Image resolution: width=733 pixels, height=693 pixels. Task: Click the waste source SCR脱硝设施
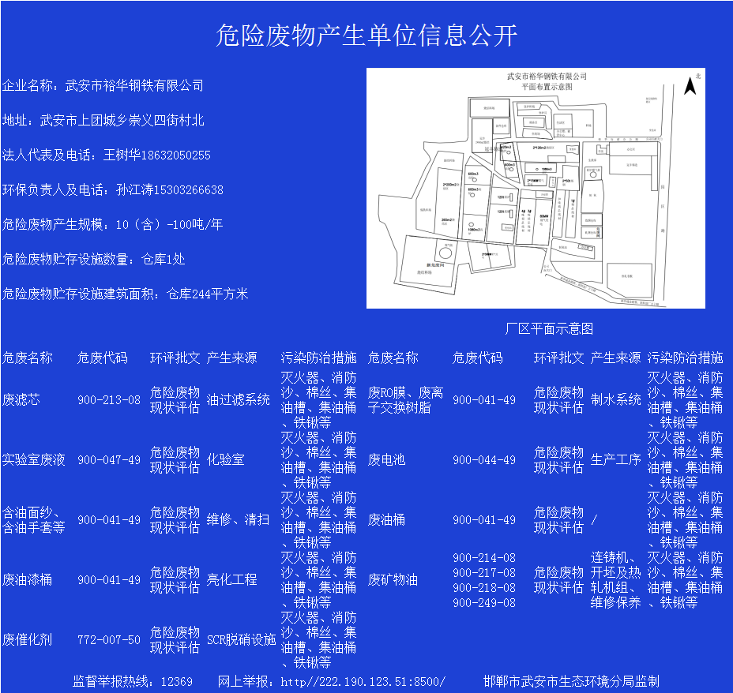pos(241,640)
